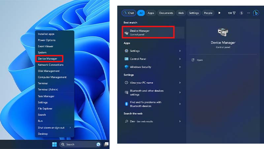Expand Shut down or sign out submenu
The image size is (264, 149).
(x=54, y=127)
